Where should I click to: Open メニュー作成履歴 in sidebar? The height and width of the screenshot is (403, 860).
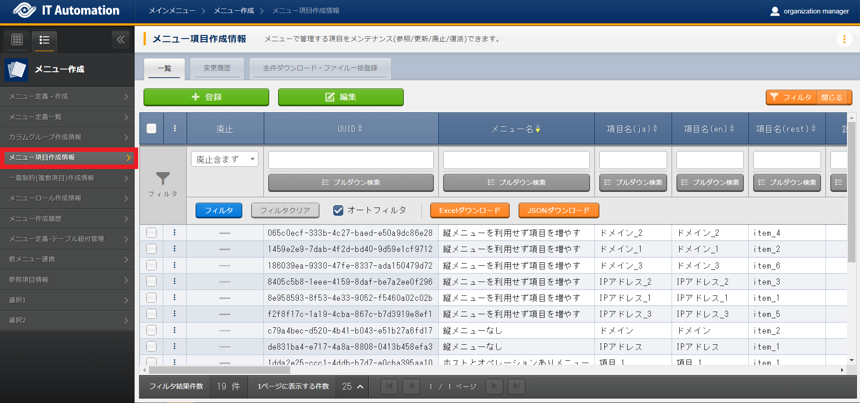click(67, 219)
